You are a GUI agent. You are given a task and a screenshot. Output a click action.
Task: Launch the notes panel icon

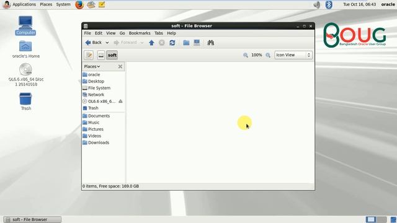tap(102, 4)
